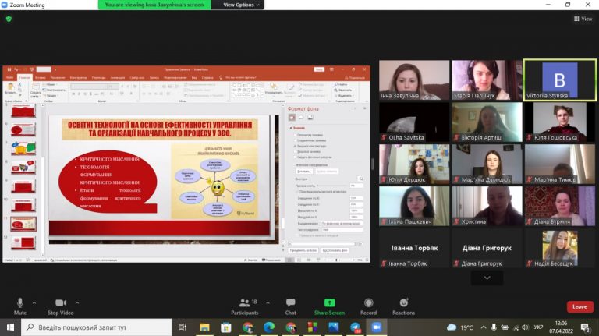Expand video options arrow beside Stop Video
Screen dimensions: 599x336
[x=77, y=302]
